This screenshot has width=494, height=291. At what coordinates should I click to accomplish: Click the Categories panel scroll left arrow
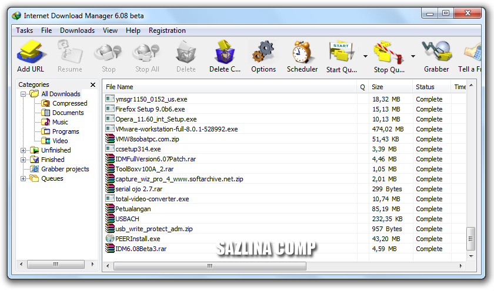pos(21,264)
